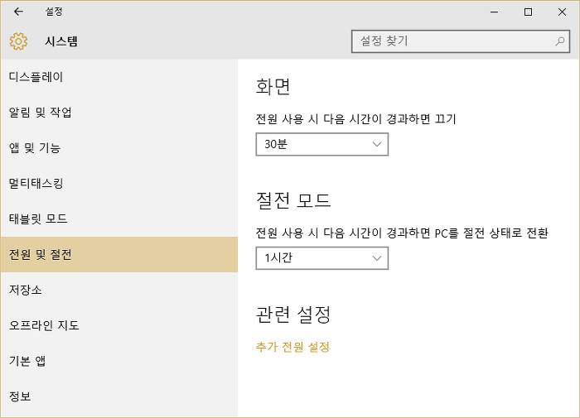Go to the 앱 및 기능 section
The height and width of the screenshot is (418, 580).
119,148
